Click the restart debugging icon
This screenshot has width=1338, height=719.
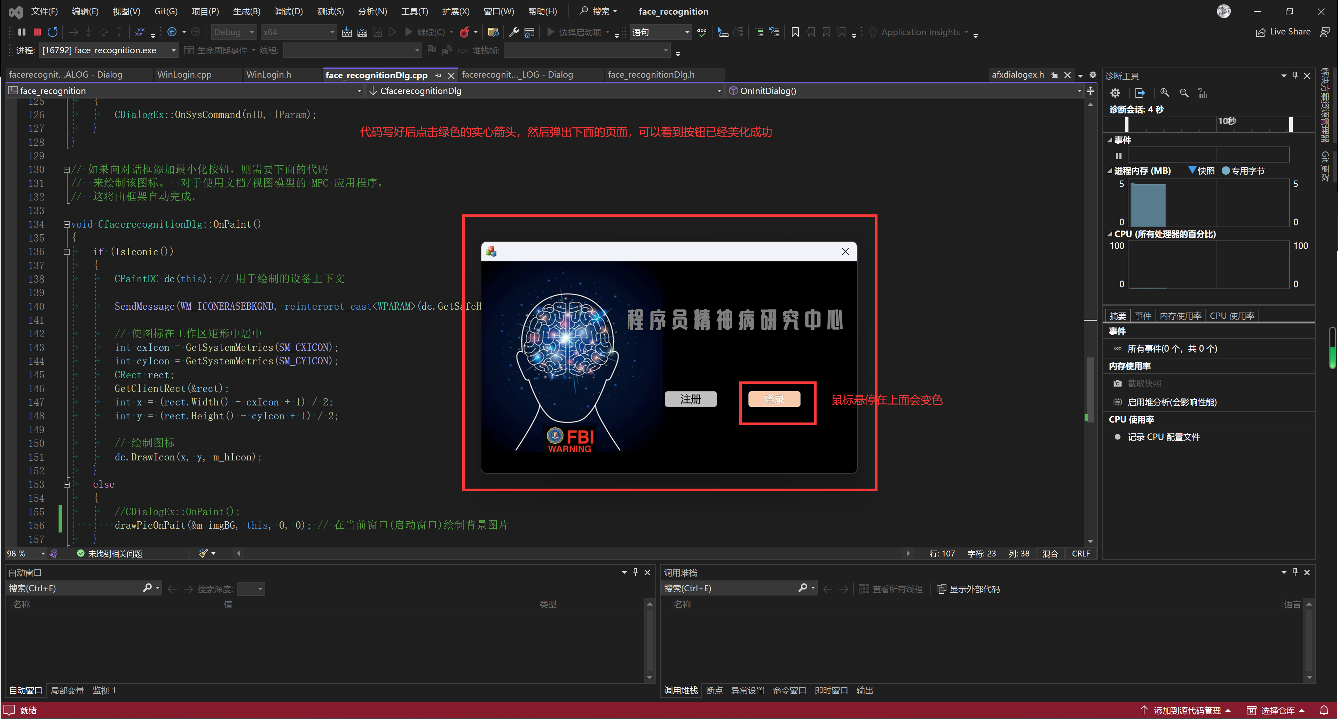coord(53,32)
